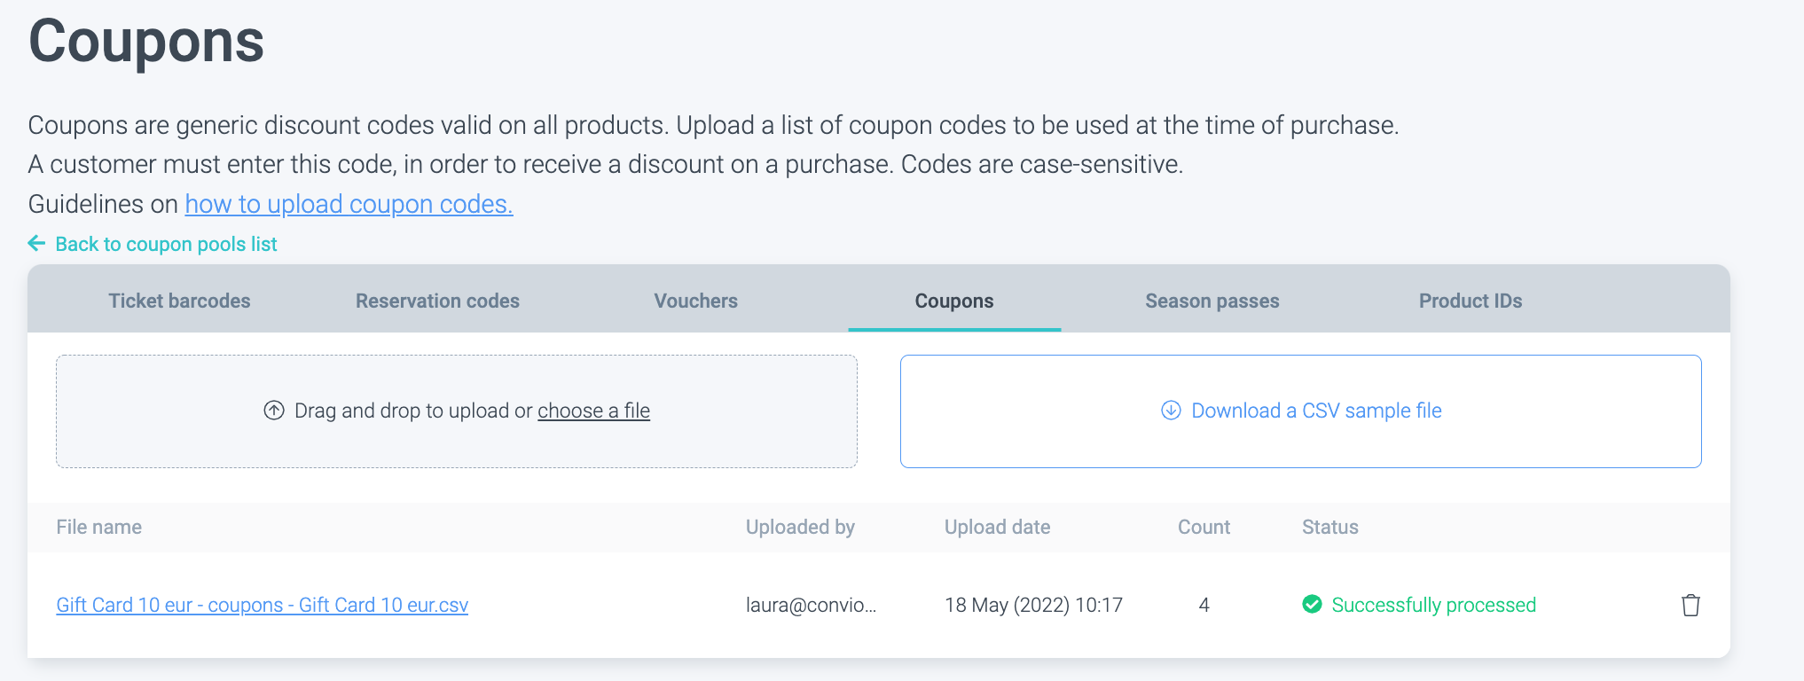Go back to coupon pools list
The width and height of the screenshot is (1804, 681).
point(166,244)
